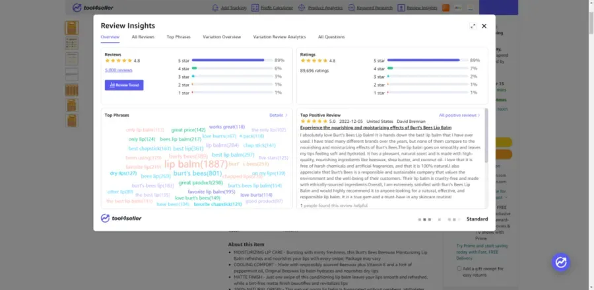Select the phrase favorite lip balm(195)
This screenshot has width=594, height=290.
click(x=211, y=192)
